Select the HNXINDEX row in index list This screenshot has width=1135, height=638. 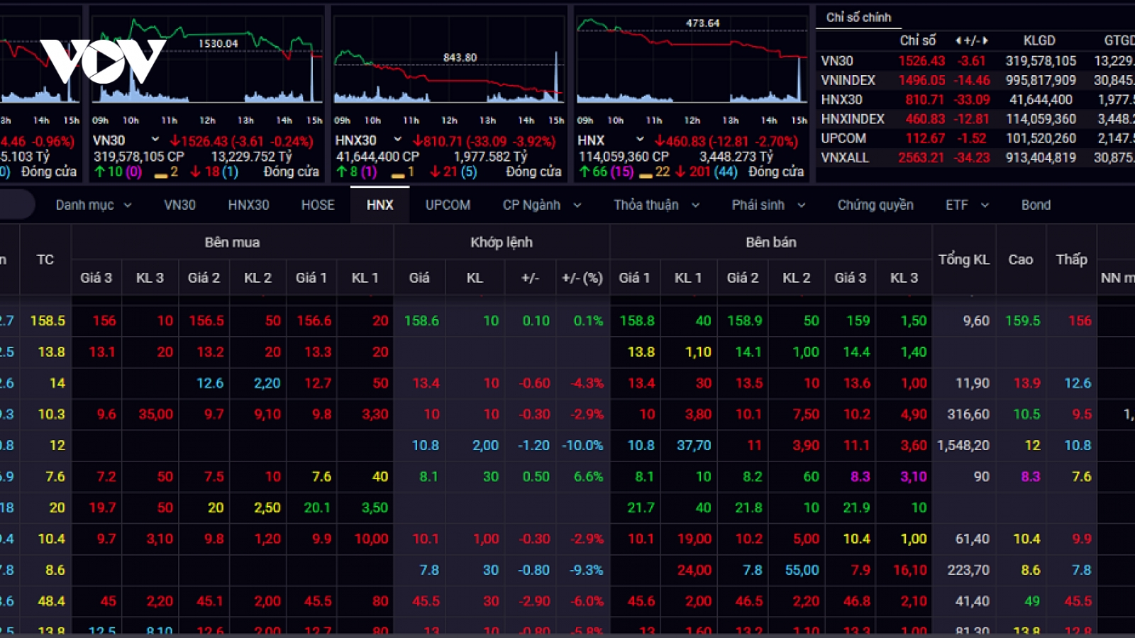coord(977,119)
